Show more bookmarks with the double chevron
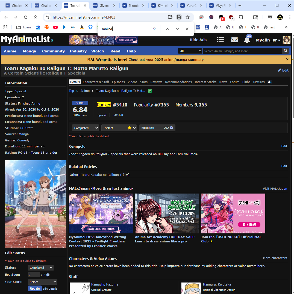This screenshot has height=294, width=294. pyautogui.click(x=286, y=27)
